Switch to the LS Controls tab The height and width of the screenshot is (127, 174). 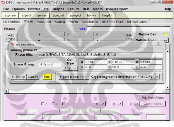(x=12, y=22)
